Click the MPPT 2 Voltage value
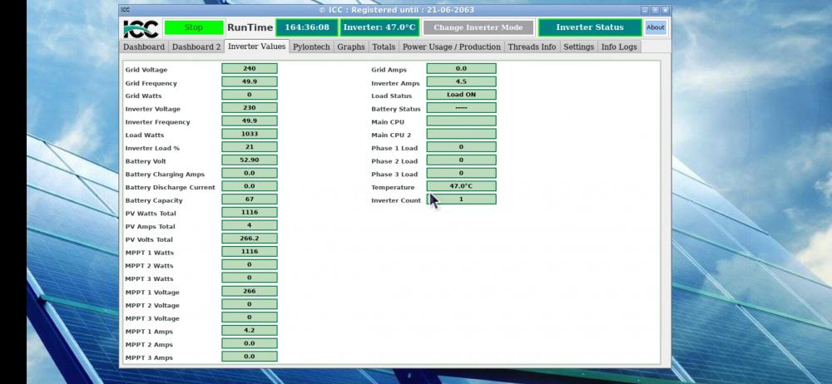The image size is (832, 384). [x=250, y=304]
